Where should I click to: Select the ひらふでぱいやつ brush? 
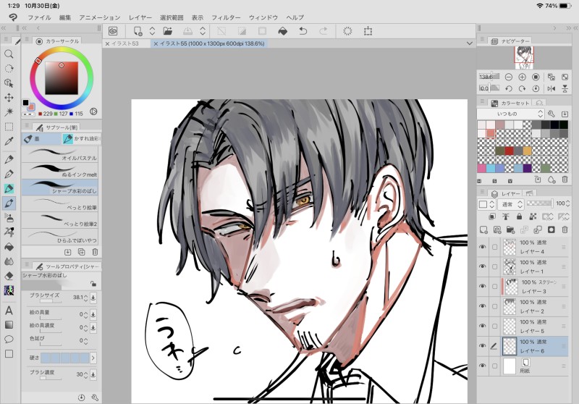coord(60,236)
